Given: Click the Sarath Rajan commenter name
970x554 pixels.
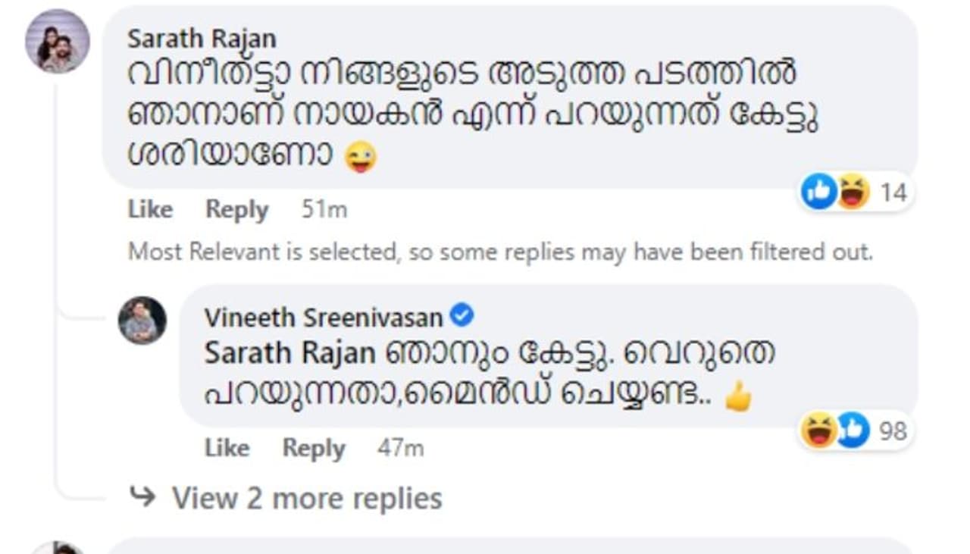Looking at the screenshot, I should (x=202, y=38).
